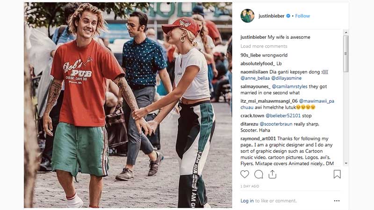Save the post with the bookmark icon
Viewport: 374px width, 210px height.
pyautogui.click(x=337, y=174)
